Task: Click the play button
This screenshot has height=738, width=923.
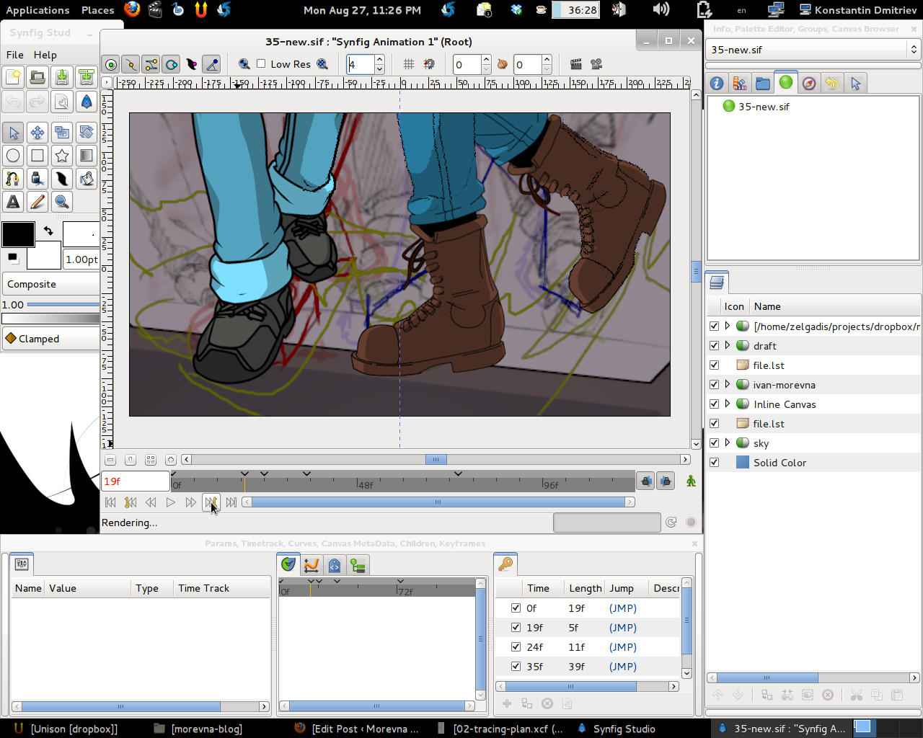Action: point(171,502)
